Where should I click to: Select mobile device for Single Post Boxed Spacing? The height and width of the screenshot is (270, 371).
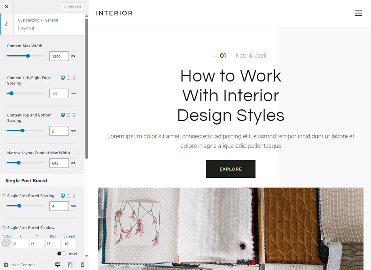coord(74,196)
